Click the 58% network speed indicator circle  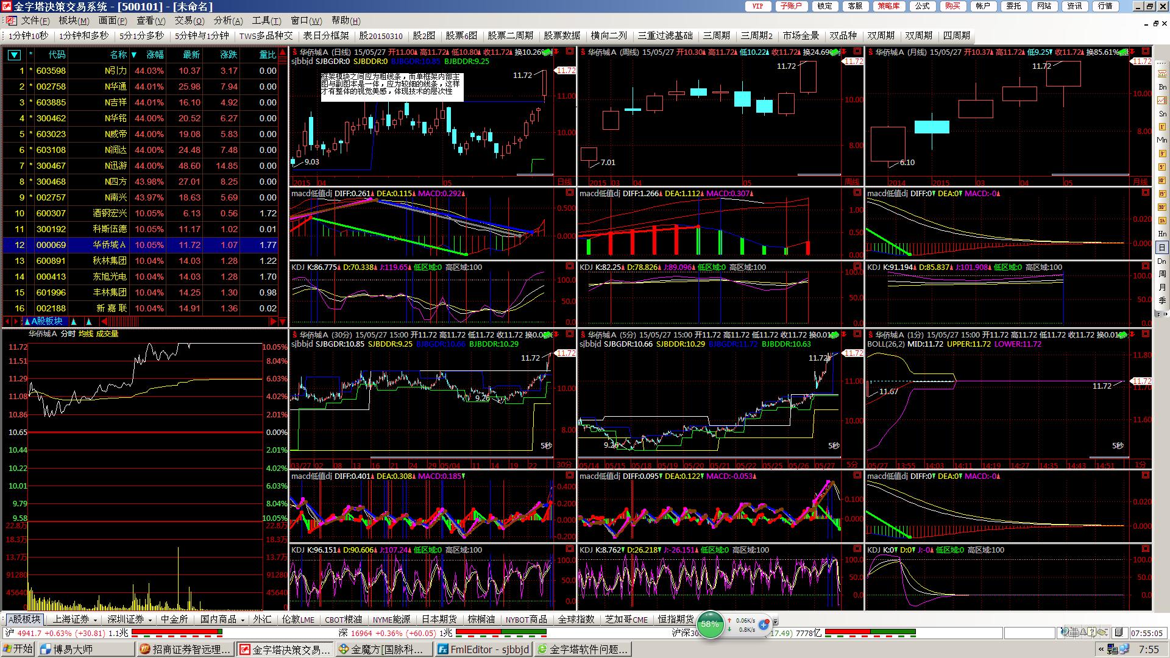710,624
